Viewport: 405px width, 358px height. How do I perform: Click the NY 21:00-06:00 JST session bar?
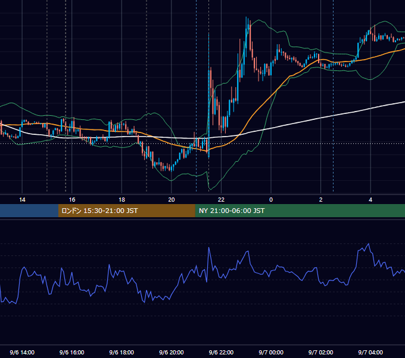click(x=300, y=211)
